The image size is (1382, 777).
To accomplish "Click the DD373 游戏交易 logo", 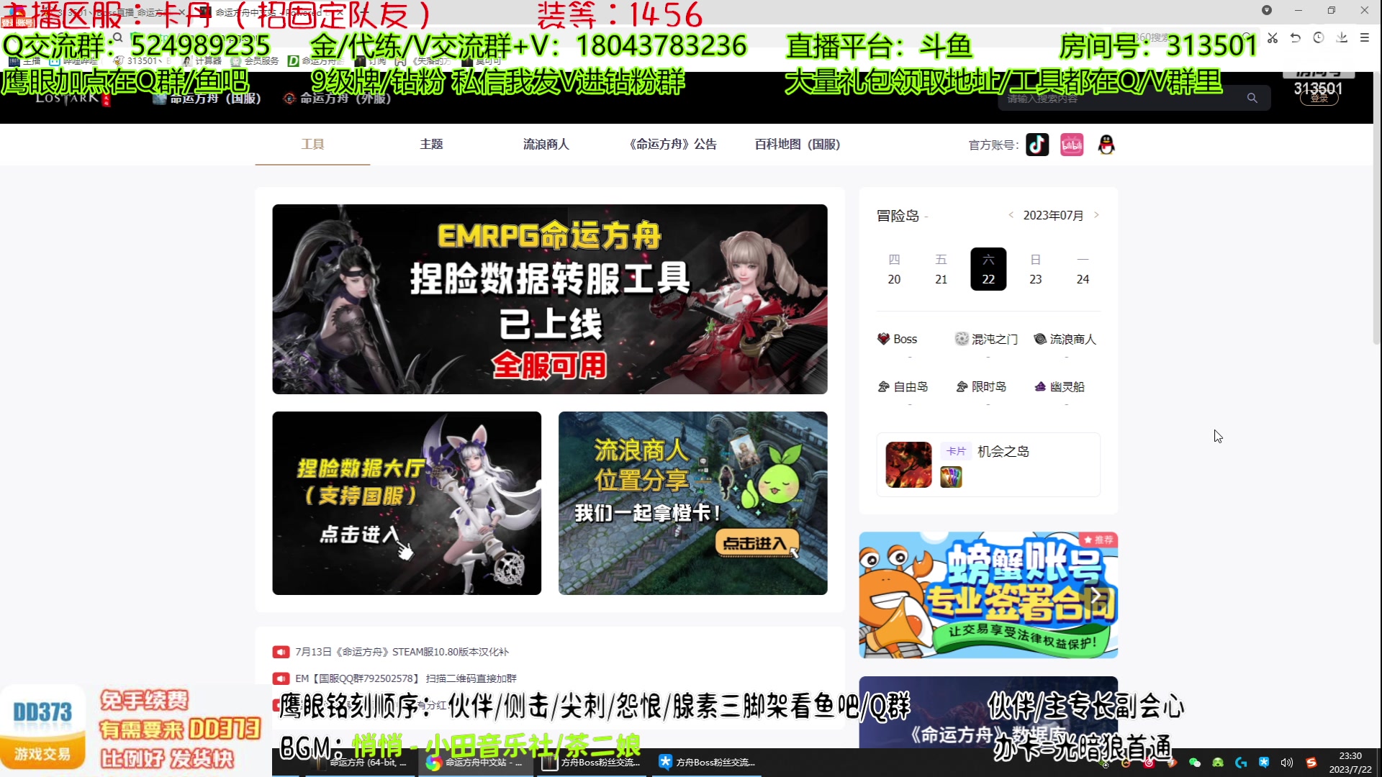I will point(42,729).
